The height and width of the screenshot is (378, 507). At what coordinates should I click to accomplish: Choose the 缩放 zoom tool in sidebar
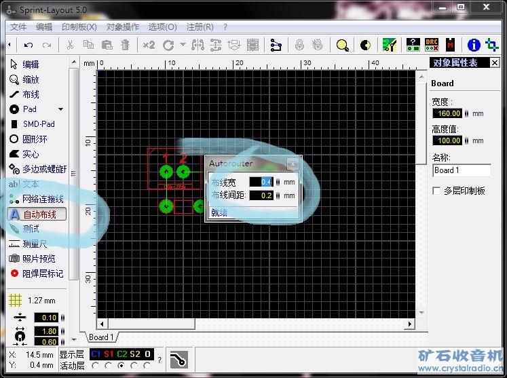[x=24, y=79]
